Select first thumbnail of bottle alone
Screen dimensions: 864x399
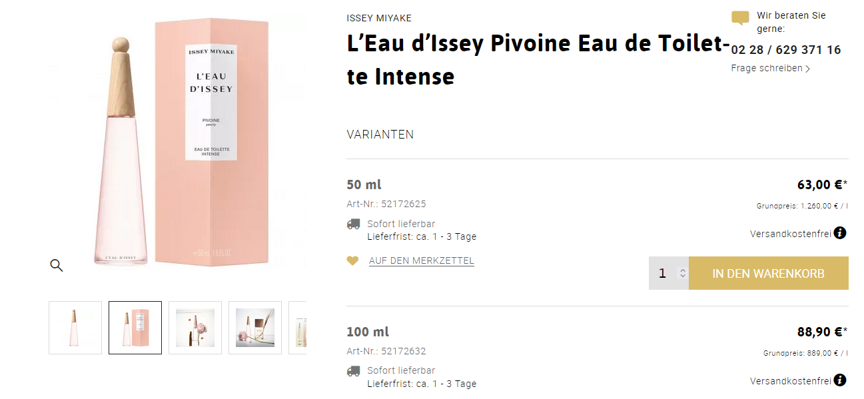75,328
